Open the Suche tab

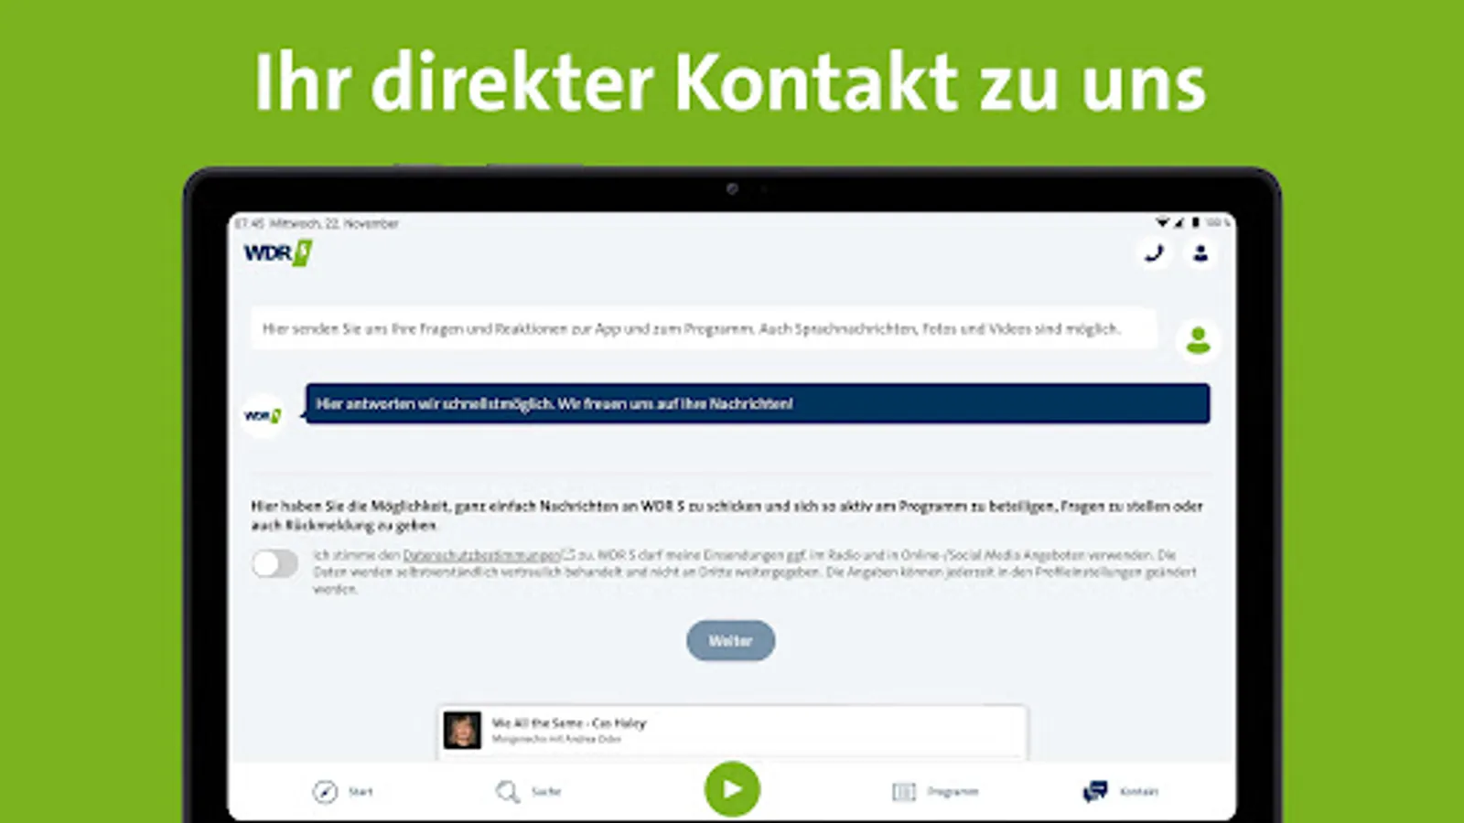[529, 792]
